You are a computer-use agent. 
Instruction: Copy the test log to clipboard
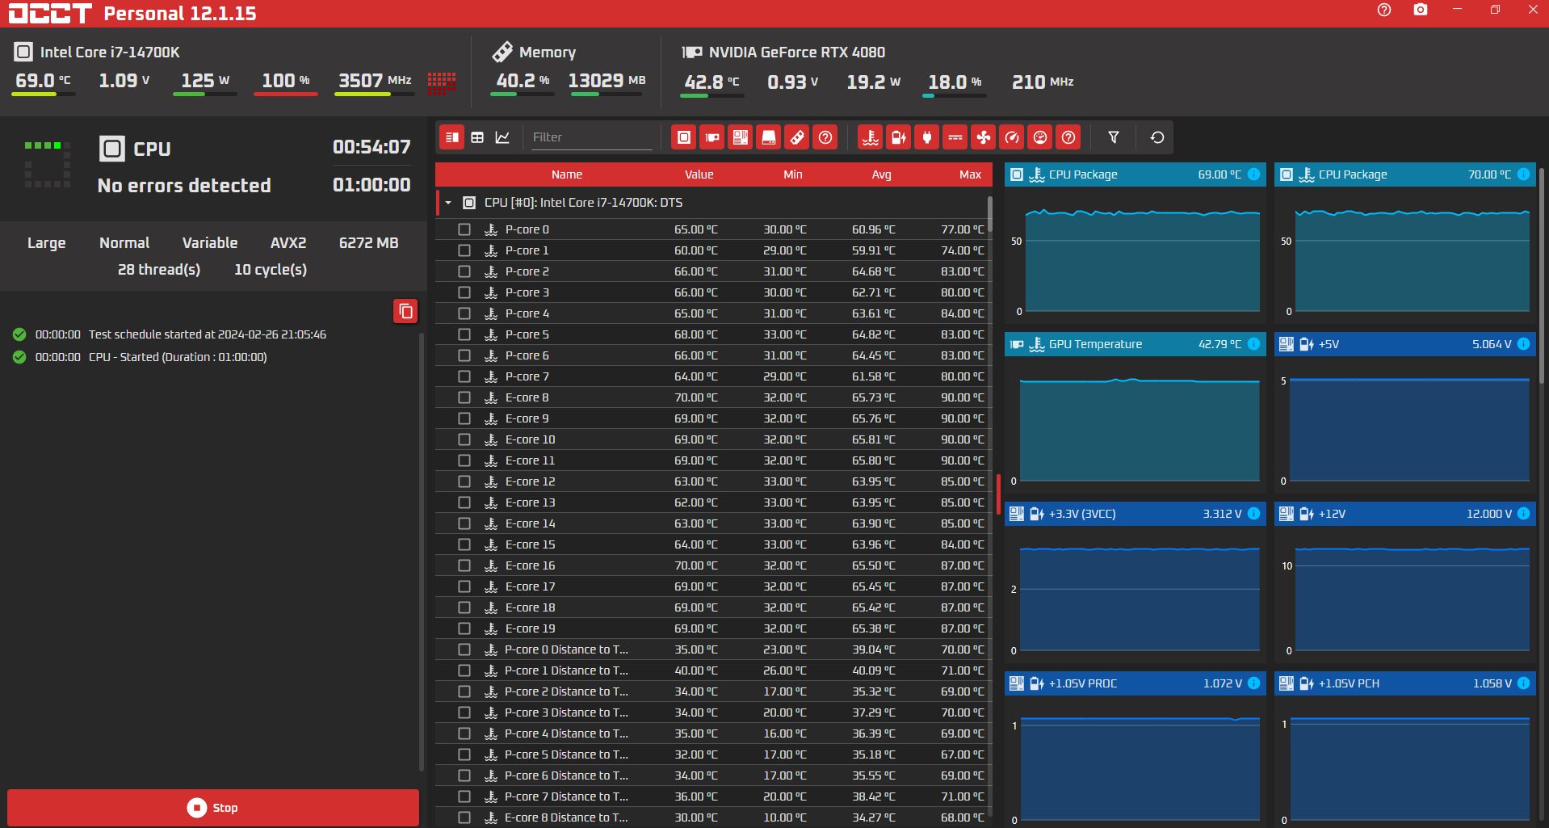(405, 311)
